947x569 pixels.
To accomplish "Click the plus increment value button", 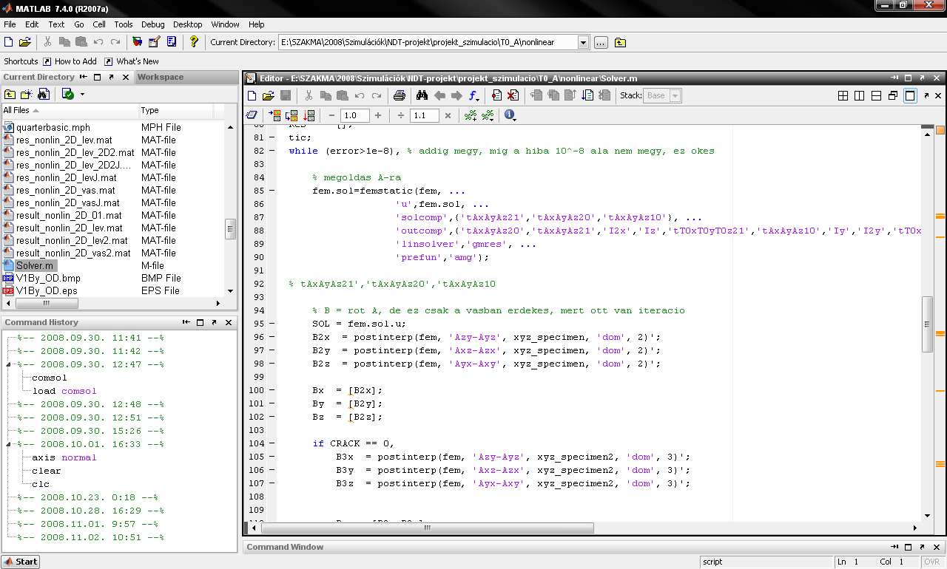I will (378, 115).
